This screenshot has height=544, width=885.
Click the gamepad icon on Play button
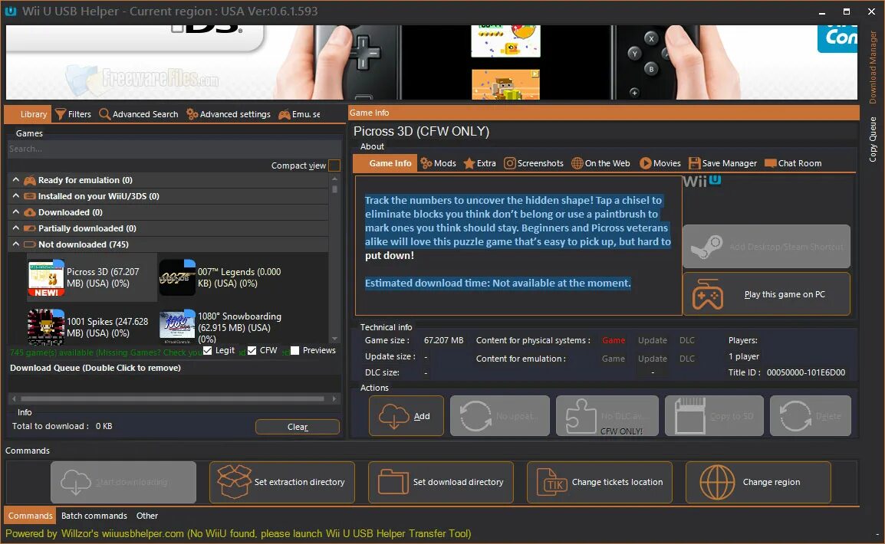pyautogui.click(x=708, y=294)
